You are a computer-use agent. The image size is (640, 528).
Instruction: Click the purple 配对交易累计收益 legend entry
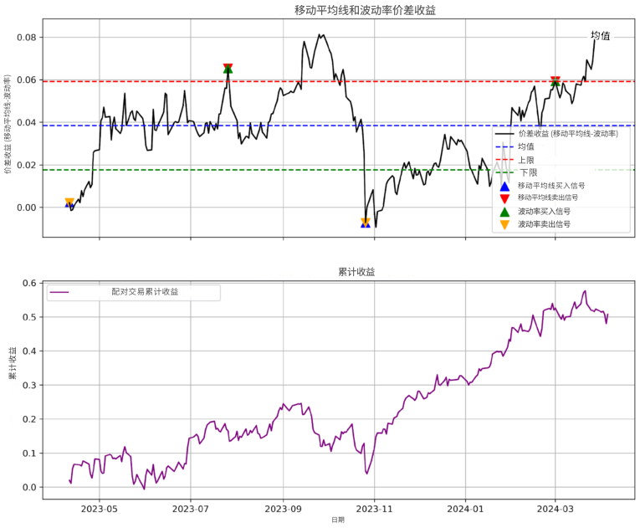point(144,292)
